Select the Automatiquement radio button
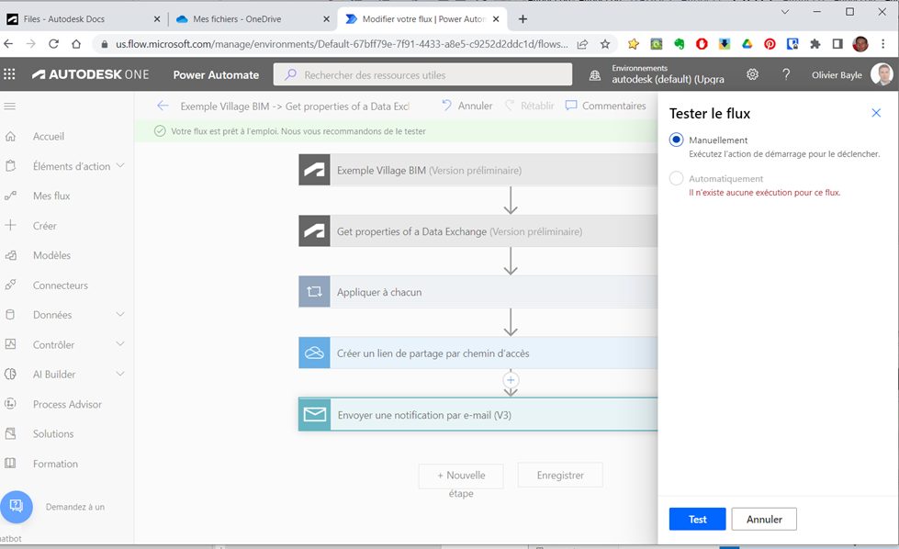 [x=677, y=178]
